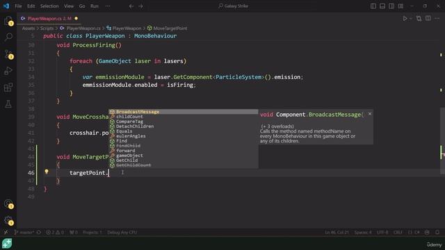Click Ln 46, Col 21 cursor position
Screen dimensions: 445x250
pyautogui.click(x=337, y=233)
